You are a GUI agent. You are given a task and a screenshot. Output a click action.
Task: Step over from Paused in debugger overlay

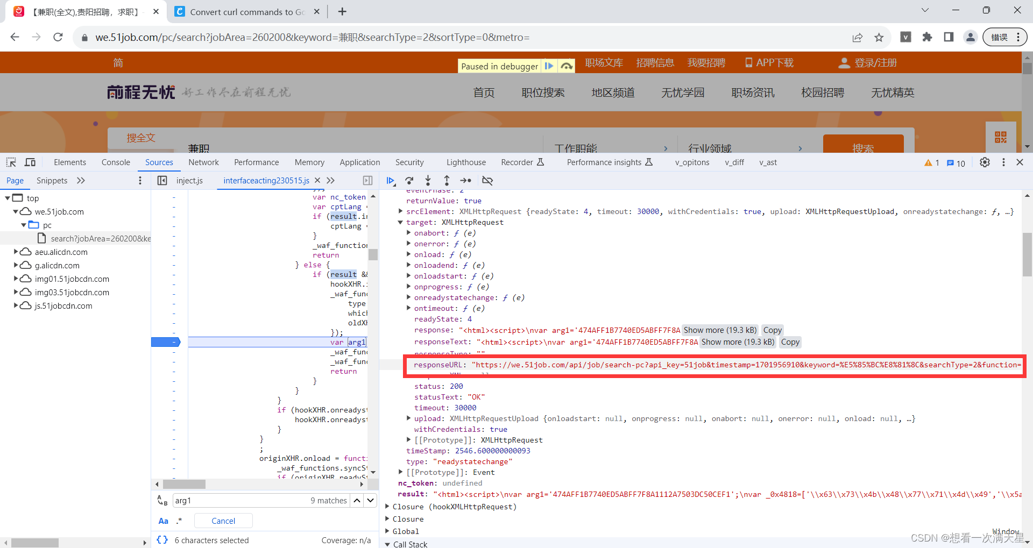566,66
